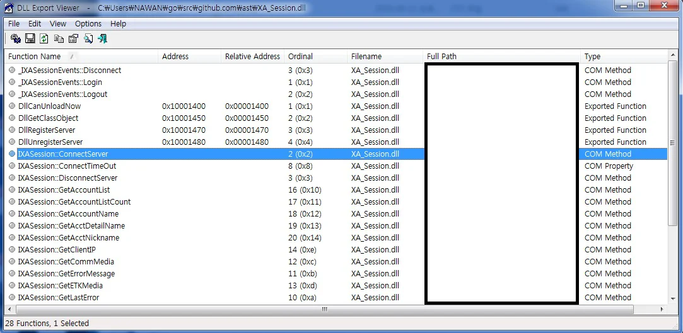Sort by the Full Path column header
Viewport: 683px width, 333px height.
tap(501, 57)
